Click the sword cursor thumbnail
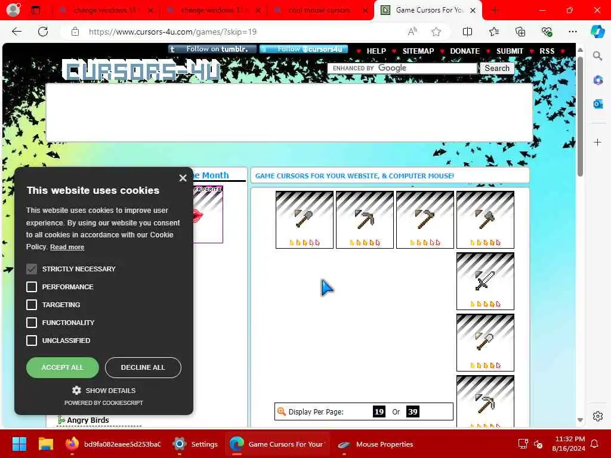The width and height of the screenshot is (611, 458). [x=485, y=281]
